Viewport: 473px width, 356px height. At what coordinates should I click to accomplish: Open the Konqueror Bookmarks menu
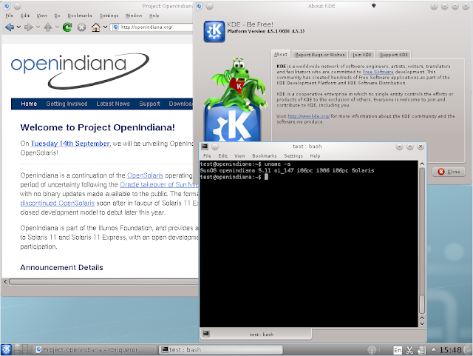click(80, 16)
